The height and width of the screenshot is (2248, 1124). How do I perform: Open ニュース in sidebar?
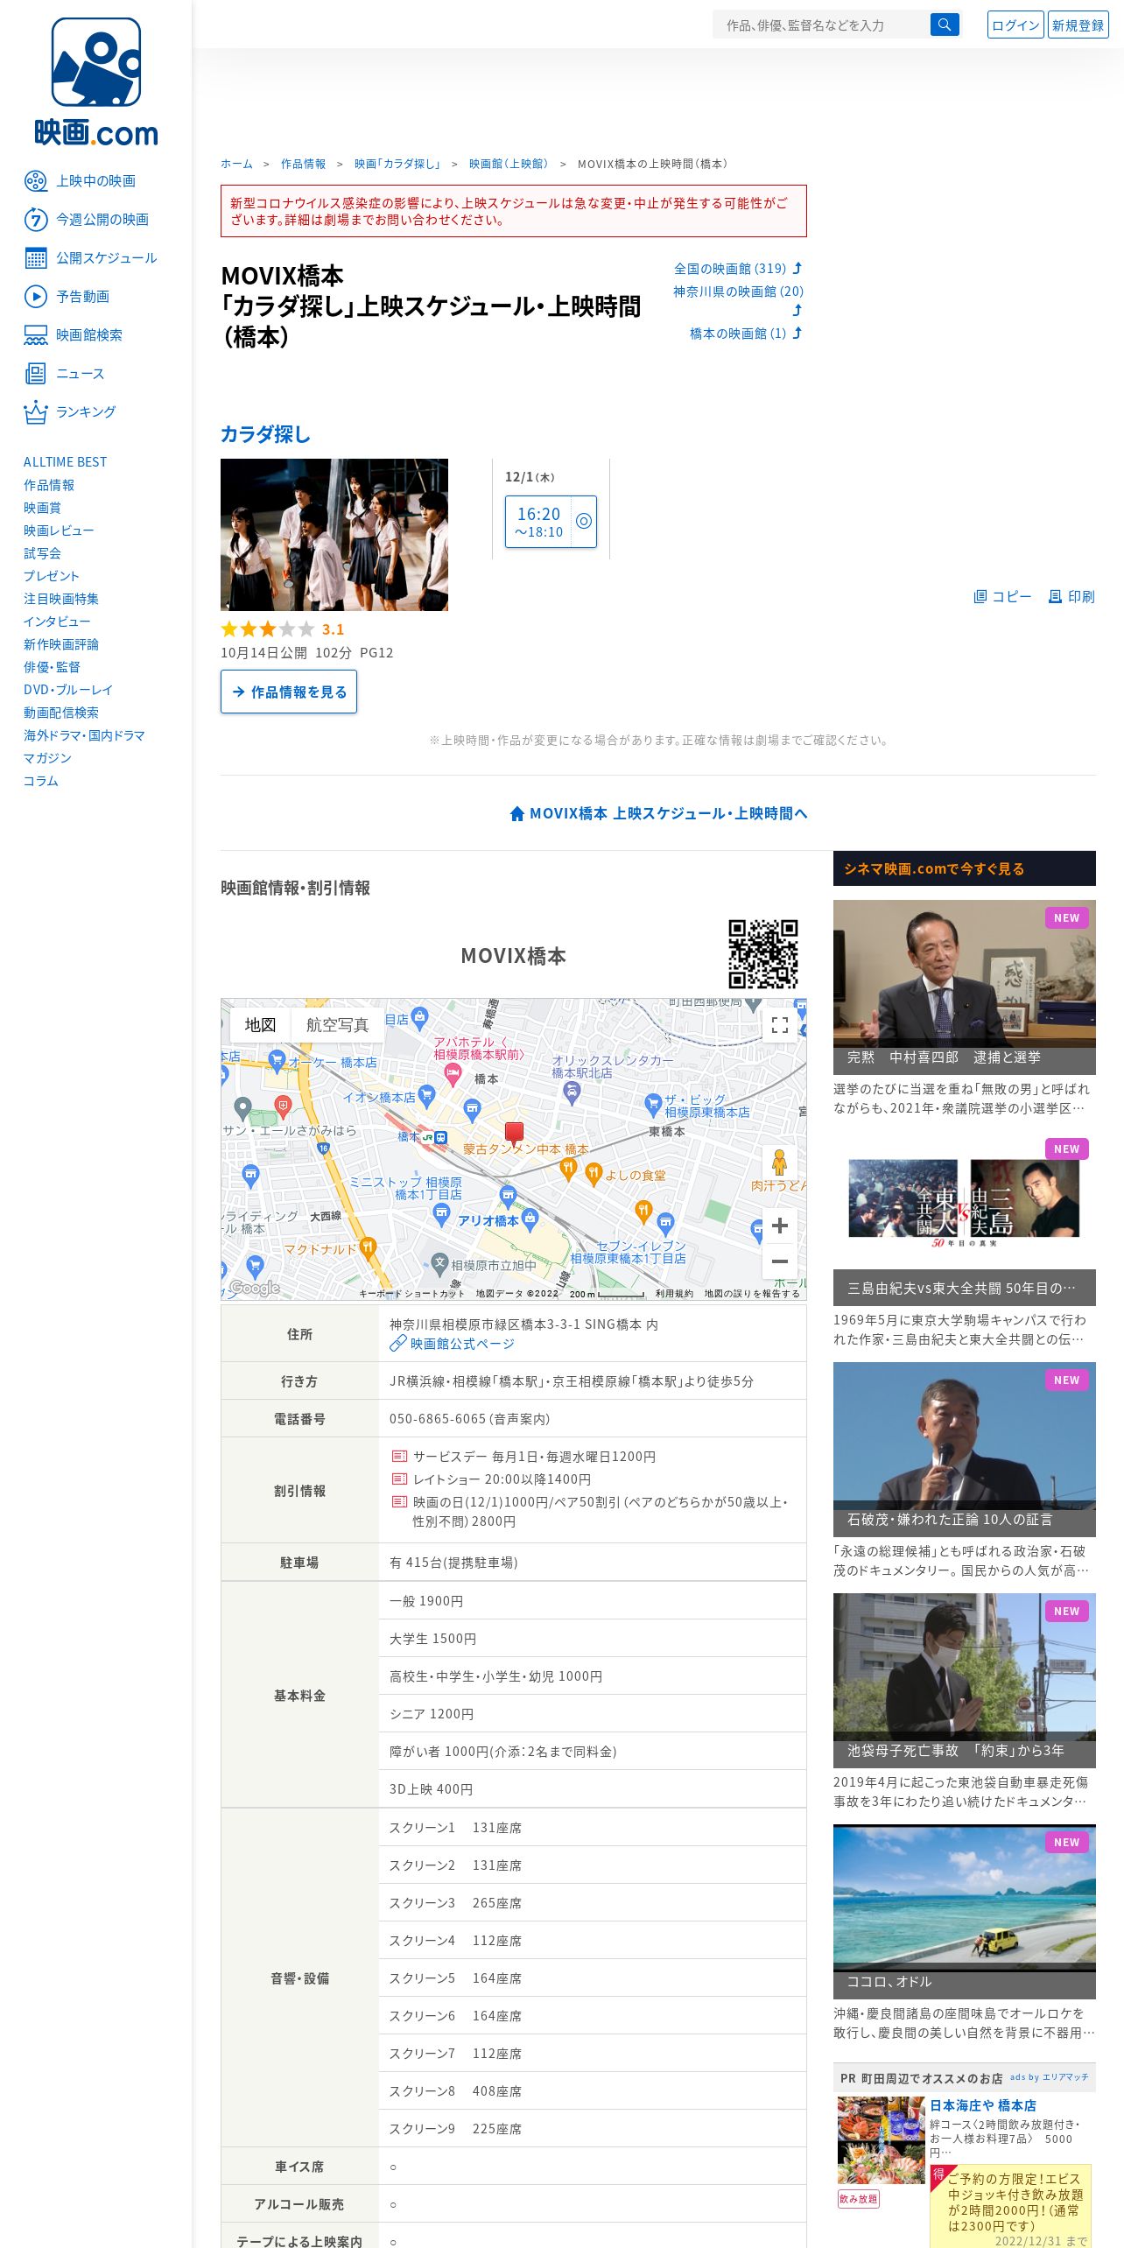80,374
